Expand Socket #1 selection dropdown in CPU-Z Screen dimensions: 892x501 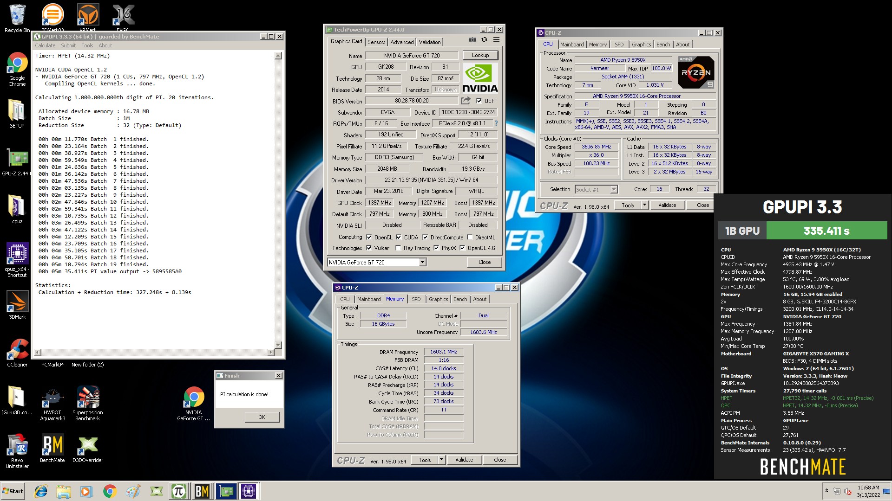click(x=614, y=189)
